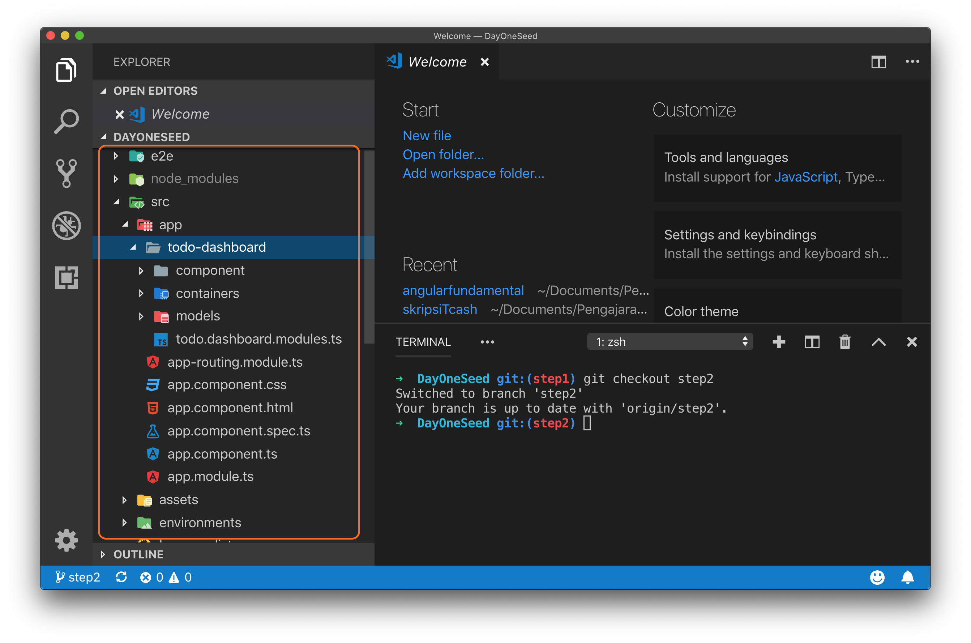971x643 pixels.
Task: Expand the e2e folder
Action: (116, 156)
